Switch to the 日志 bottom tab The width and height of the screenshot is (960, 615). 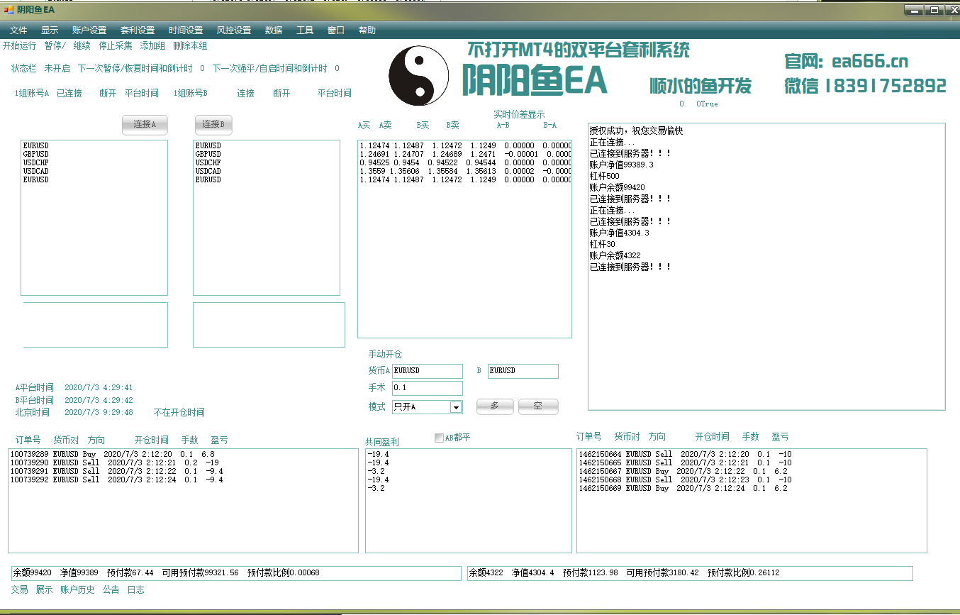[135, 589]
